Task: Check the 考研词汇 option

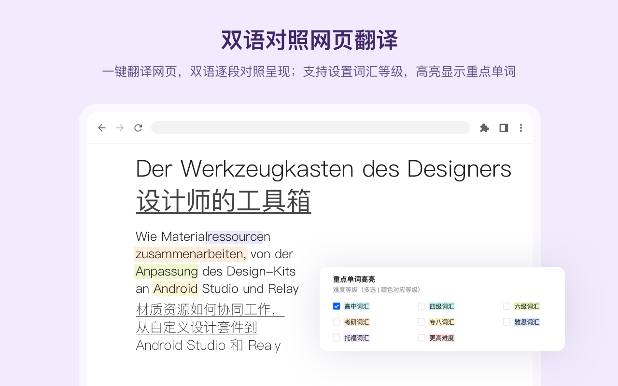Action: [x=337, y=322]
